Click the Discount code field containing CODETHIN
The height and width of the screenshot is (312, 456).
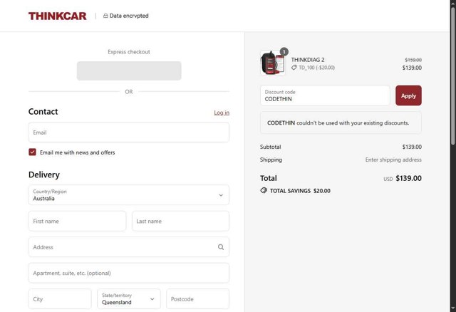[325, 95]
